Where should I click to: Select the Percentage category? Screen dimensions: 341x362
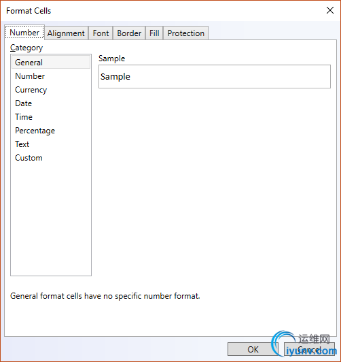[x=51, y=131]
